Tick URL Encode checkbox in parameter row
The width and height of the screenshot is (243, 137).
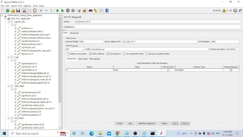point(168,70)
